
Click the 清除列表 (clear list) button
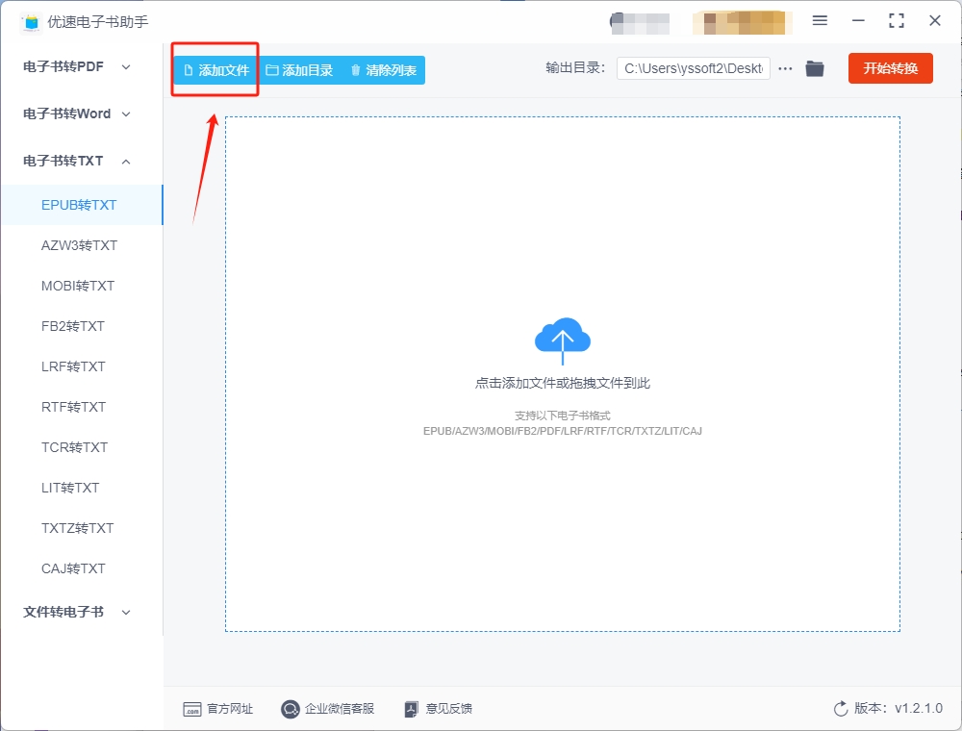pyautogui.click(x=384, y=70)
